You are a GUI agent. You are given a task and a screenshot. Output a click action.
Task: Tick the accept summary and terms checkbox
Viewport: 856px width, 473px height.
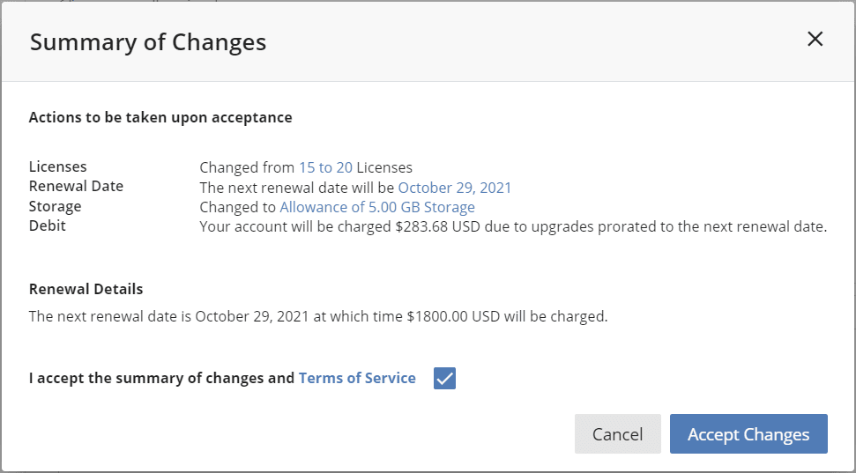(444, 378)
